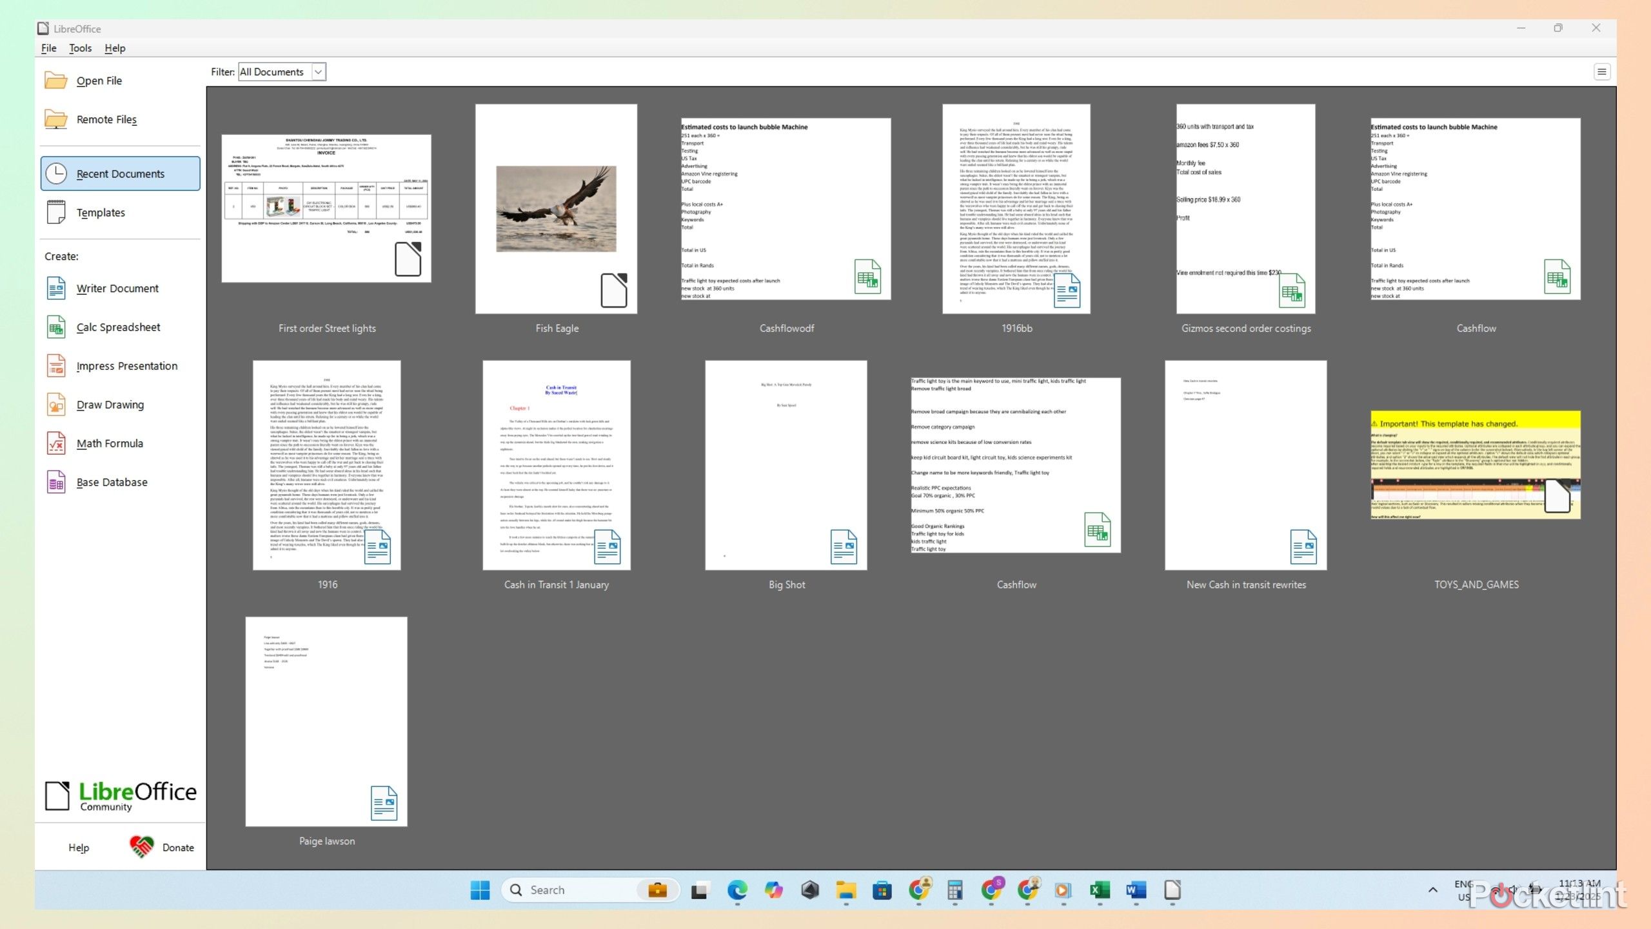Screen dimensions: 1651x929
Task: Create a new Draw Drawing
Action: 109,405
